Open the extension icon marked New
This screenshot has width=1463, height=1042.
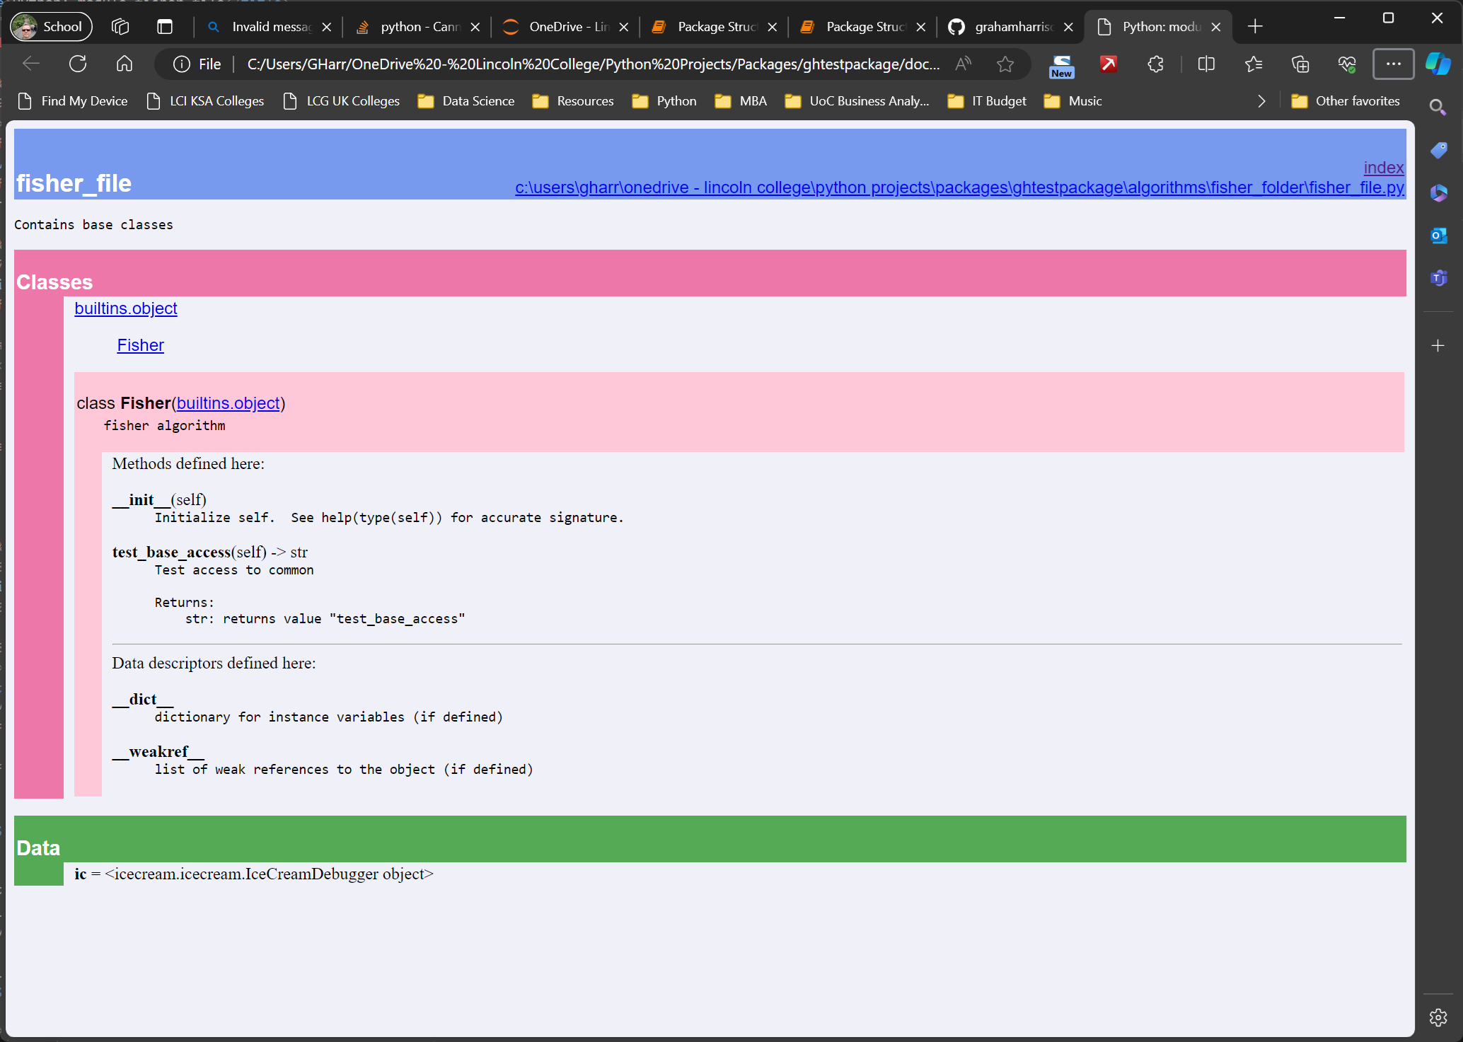tap(1062, 65)
